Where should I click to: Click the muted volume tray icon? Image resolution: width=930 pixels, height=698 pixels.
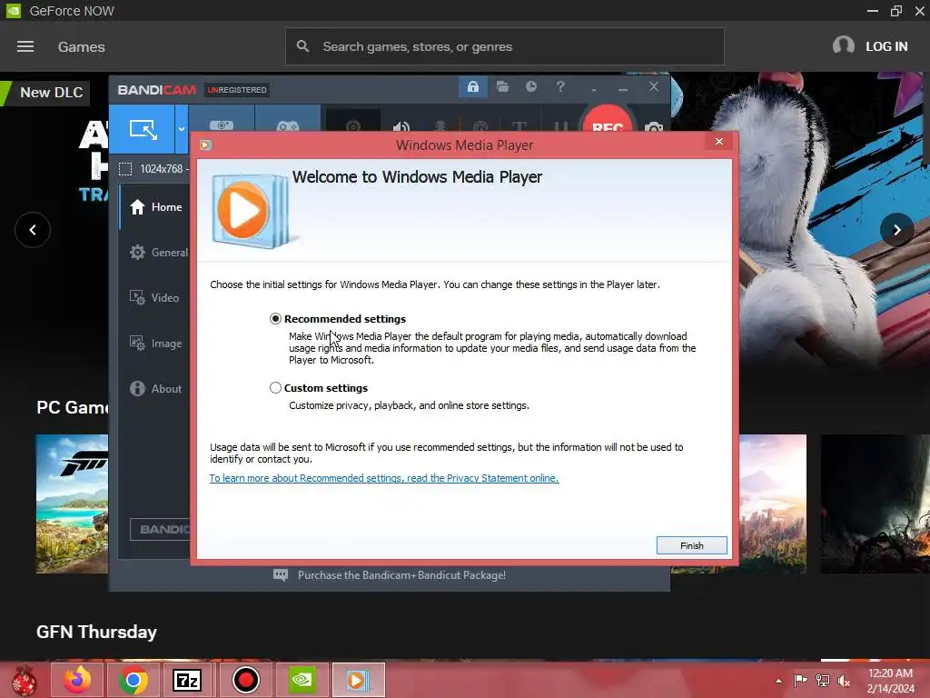pyautogui.click(x=844, y=681)
